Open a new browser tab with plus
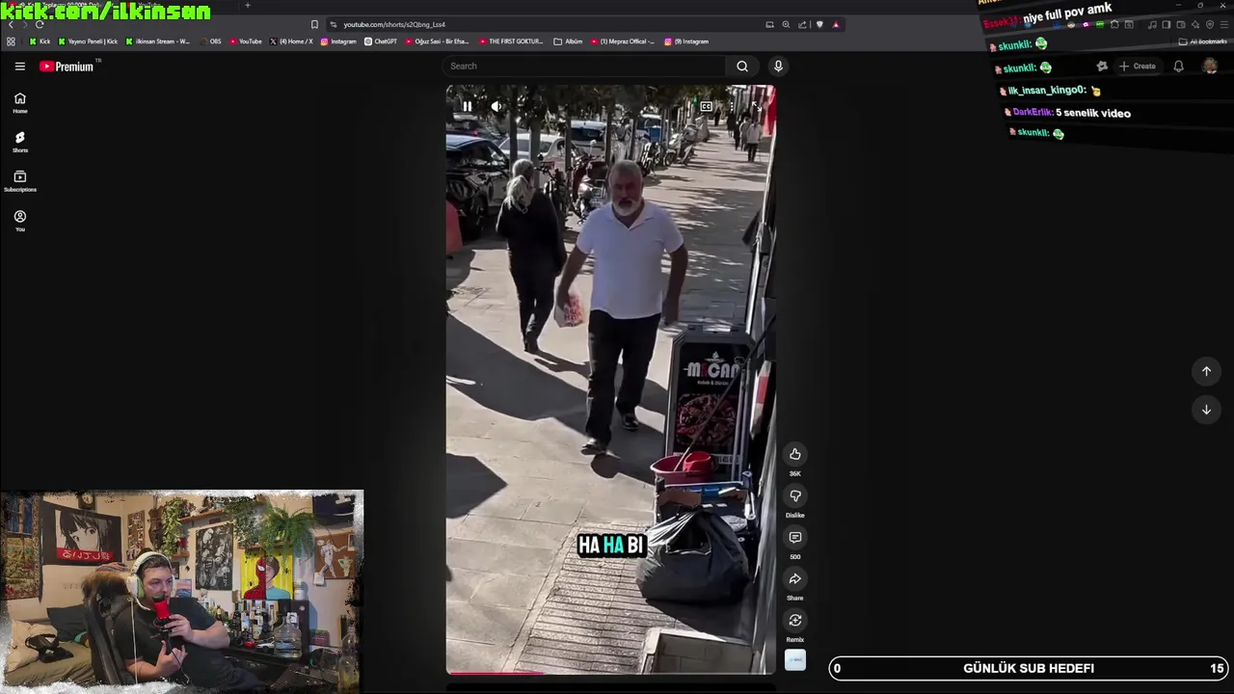This screenshot has height=694, width=1234. 247,5
